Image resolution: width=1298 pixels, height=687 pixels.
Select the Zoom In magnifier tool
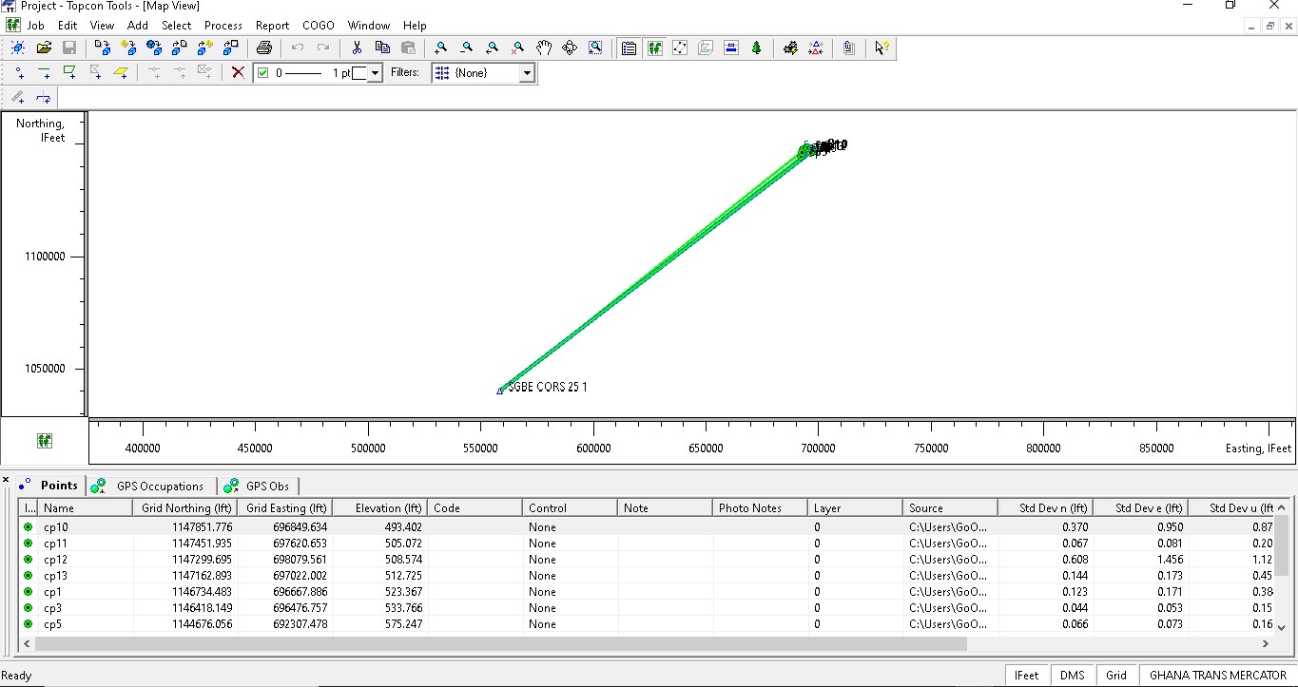(440, 48)
